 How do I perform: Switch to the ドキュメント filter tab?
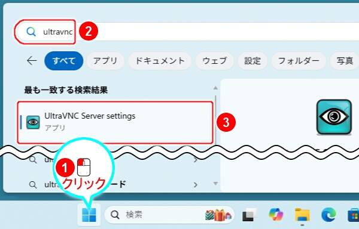point(160,61)
